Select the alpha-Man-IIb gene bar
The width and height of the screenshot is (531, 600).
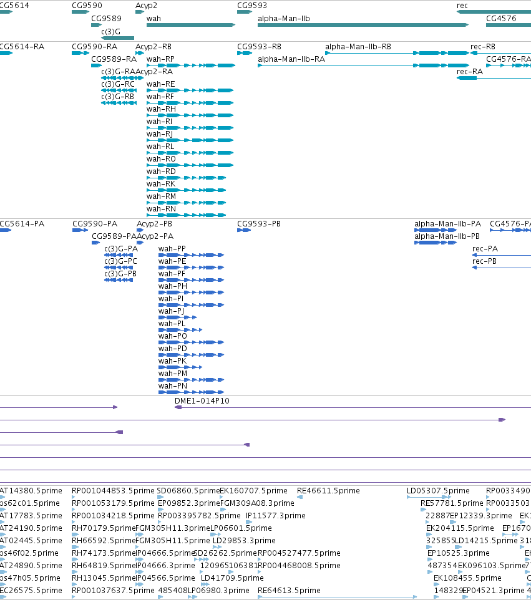(x=363, y=25)
